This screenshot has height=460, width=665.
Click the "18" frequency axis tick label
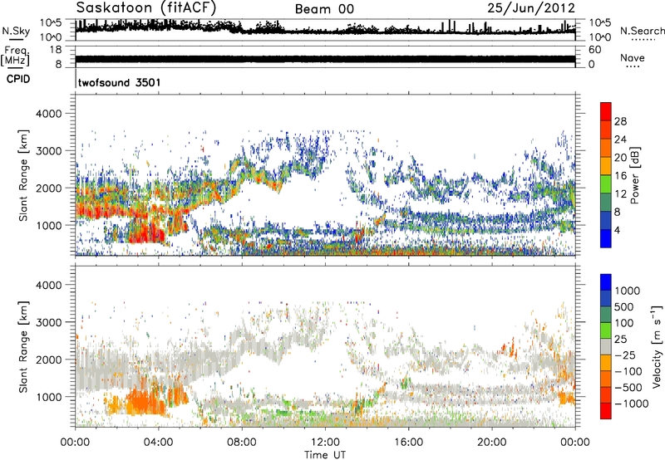(x=56, y=50)
